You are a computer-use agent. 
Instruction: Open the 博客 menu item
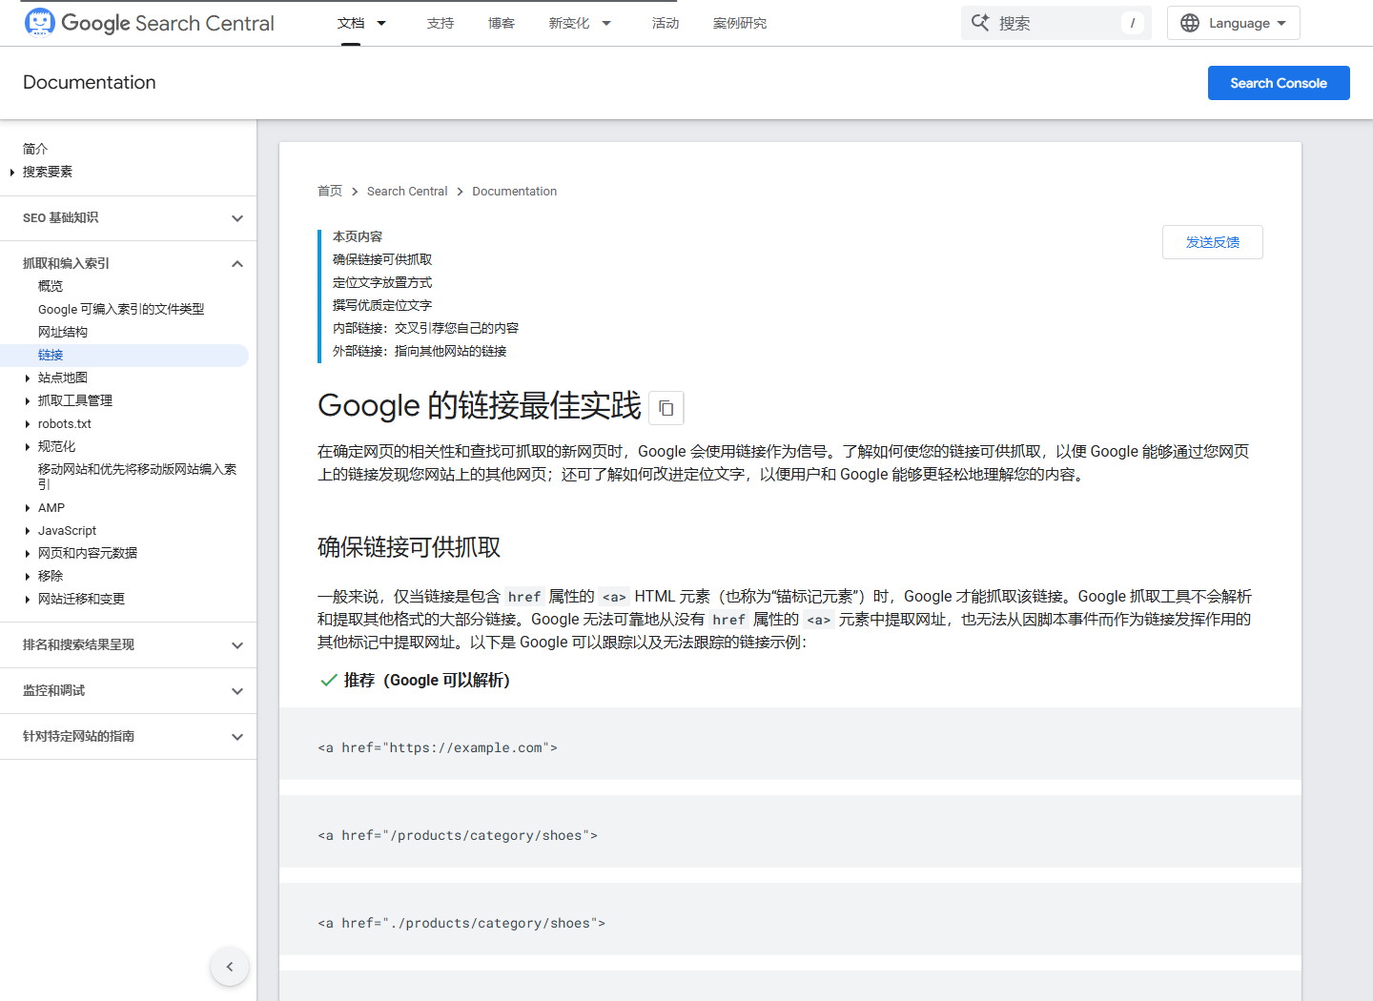point(502,23)
